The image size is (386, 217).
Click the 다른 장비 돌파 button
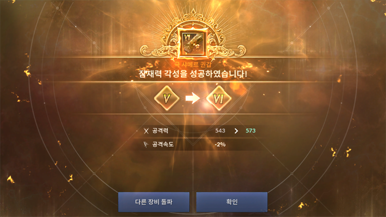click(x=153, y=202)
